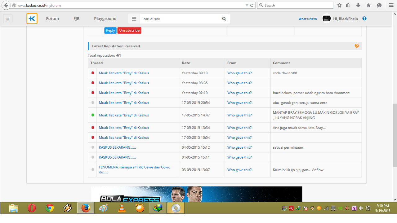Open the first KASKUS SEKARANG thread 15:12
Image resolution: width=397 pixels, height=223 pixels.
tap(117, 147)
